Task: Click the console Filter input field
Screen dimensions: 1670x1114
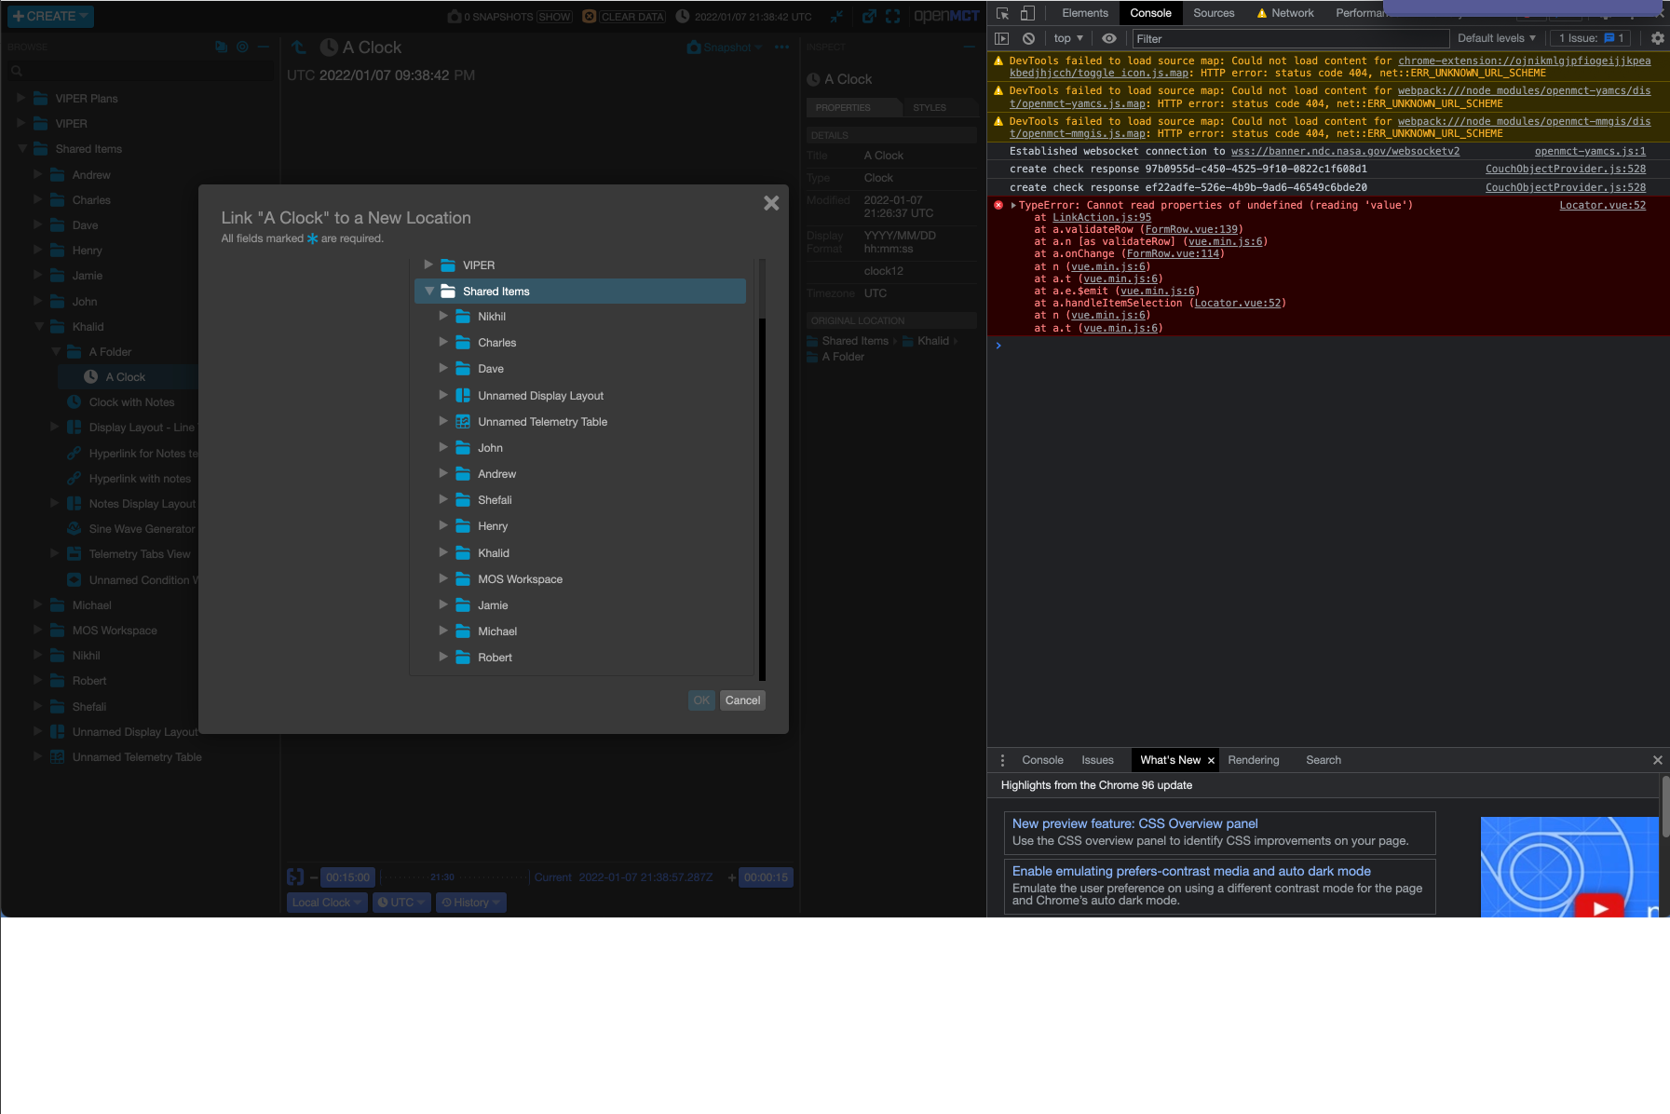Action: coord(1285,38)
